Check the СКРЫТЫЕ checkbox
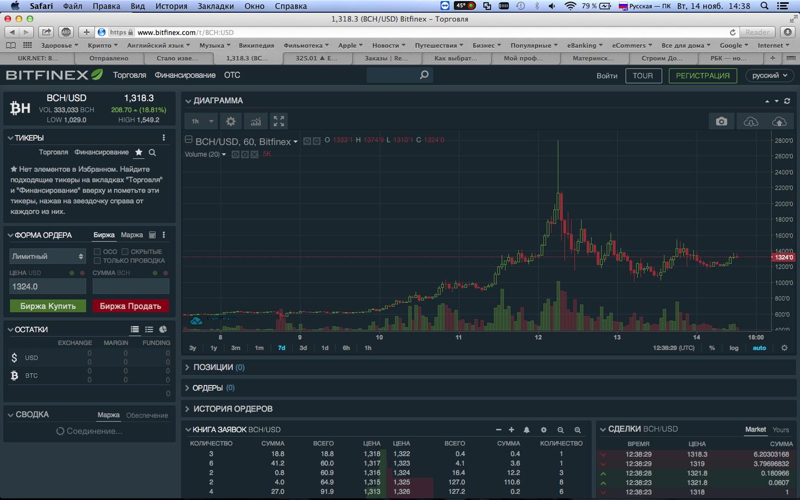Viewport: 800px width, 500px height. click(125, 252)
